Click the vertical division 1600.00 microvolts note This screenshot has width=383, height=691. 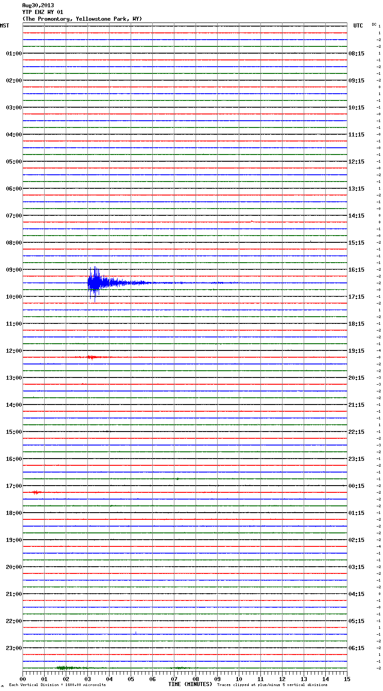[58, 685]
